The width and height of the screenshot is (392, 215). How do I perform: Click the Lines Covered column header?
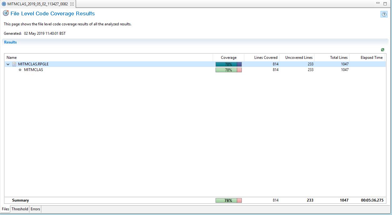(266, 58)
